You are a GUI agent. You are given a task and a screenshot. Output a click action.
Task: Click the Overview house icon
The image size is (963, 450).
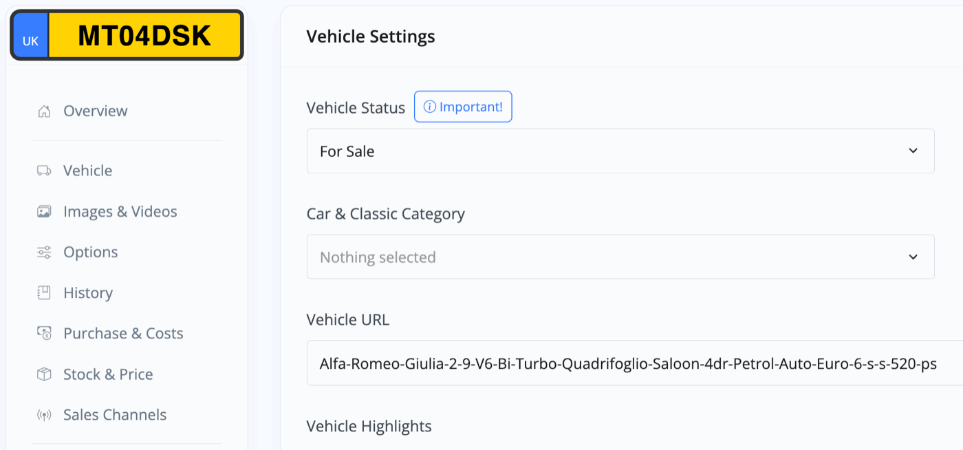pos(44,111)
